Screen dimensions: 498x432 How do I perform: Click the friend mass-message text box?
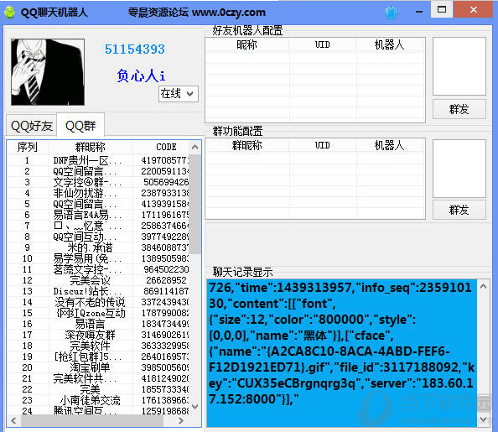point(459,66)
